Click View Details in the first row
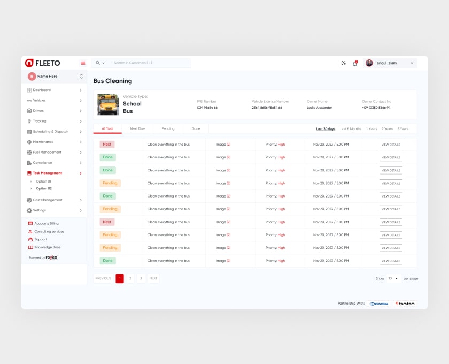449x364 pixels. coord(391,145)
